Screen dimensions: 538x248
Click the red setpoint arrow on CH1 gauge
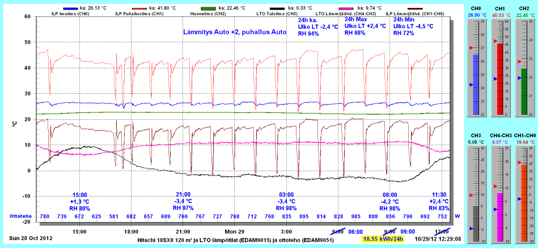(x=493, y=42)
